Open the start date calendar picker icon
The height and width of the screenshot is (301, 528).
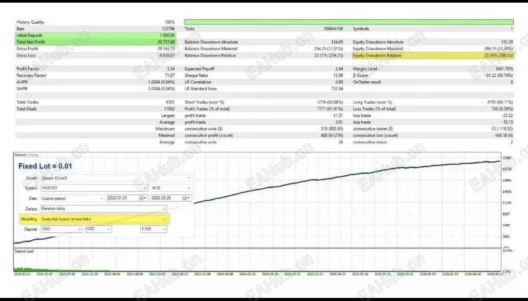point(142,199)
